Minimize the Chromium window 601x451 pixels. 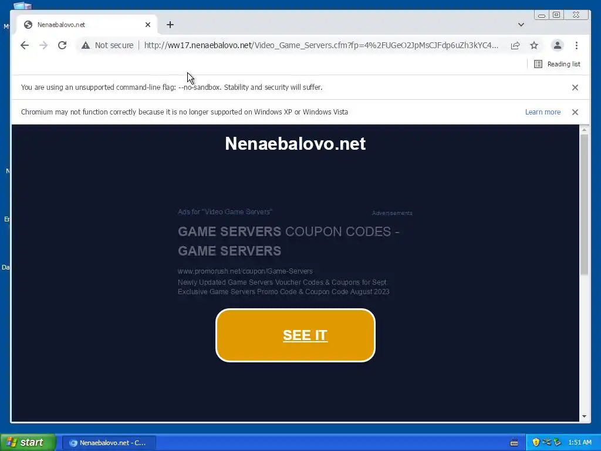point(542,15)
